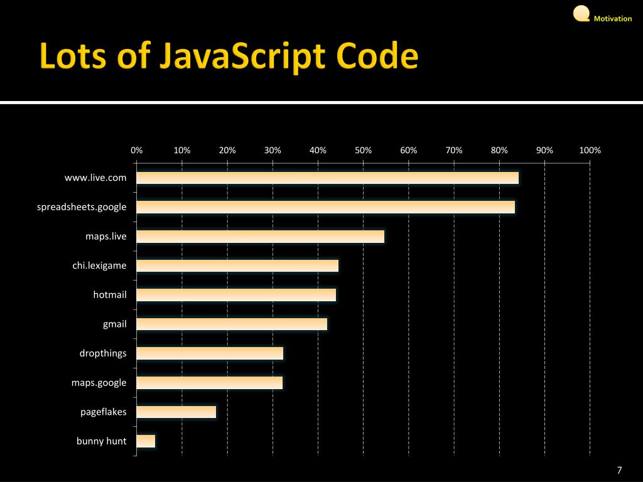Click the 'hotmail' axis label
Viewport: 643px width, 482px height.
[x=110, y=295]
